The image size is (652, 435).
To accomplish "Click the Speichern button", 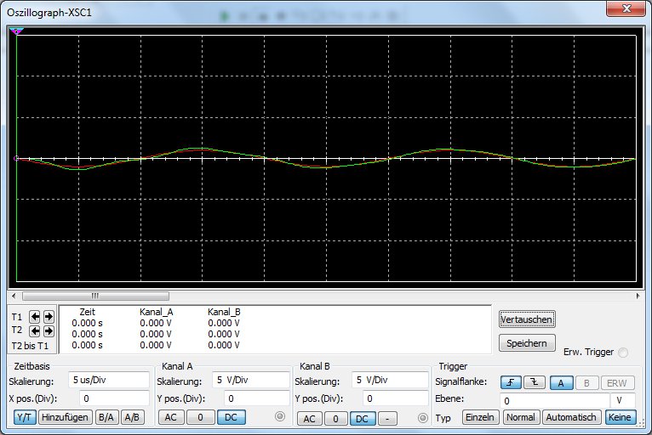I will pos(527,343).
